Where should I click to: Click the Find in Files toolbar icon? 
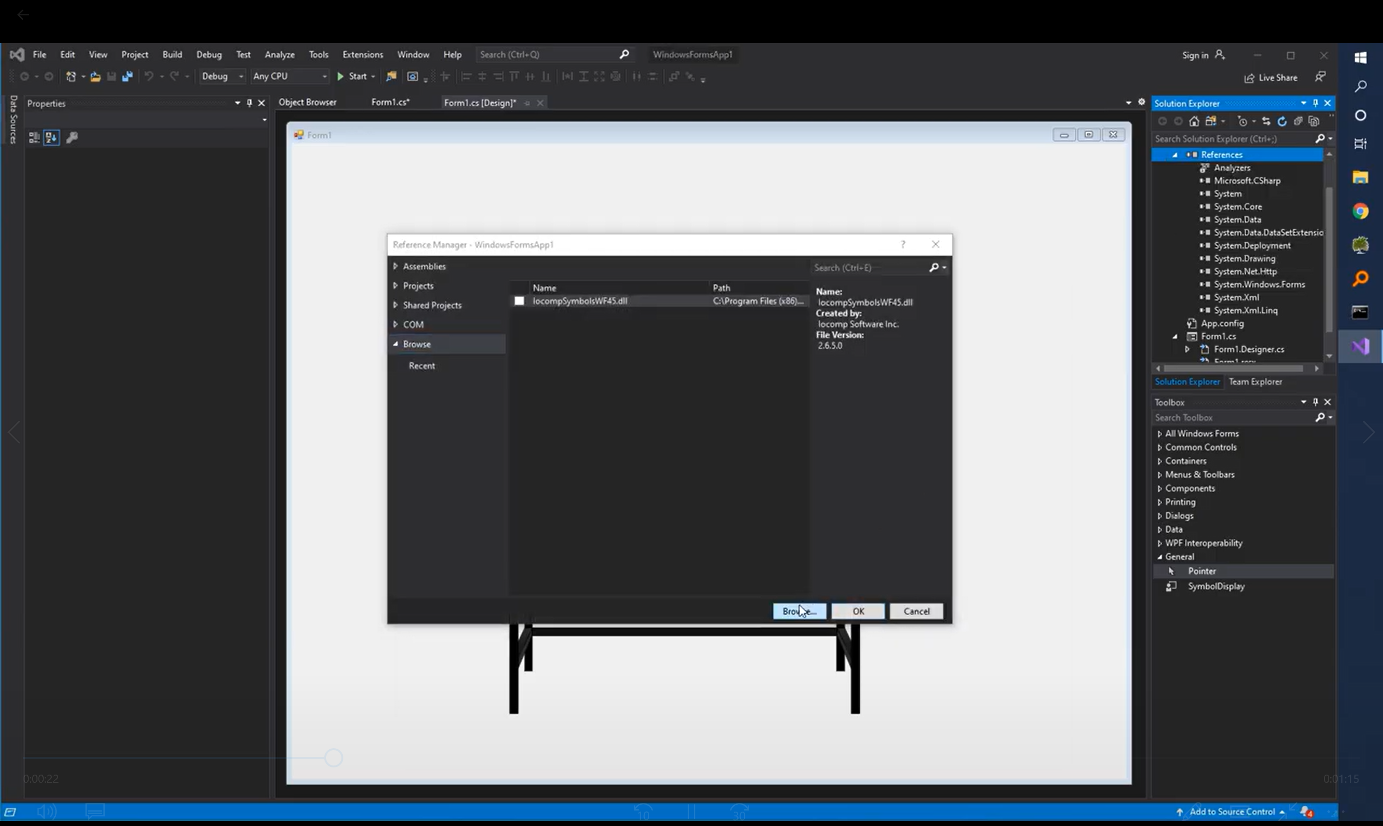point(391,77)
